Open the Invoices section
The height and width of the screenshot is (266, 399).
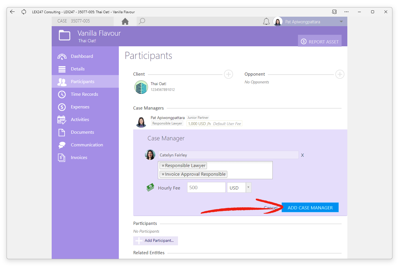tap(85, 157)
